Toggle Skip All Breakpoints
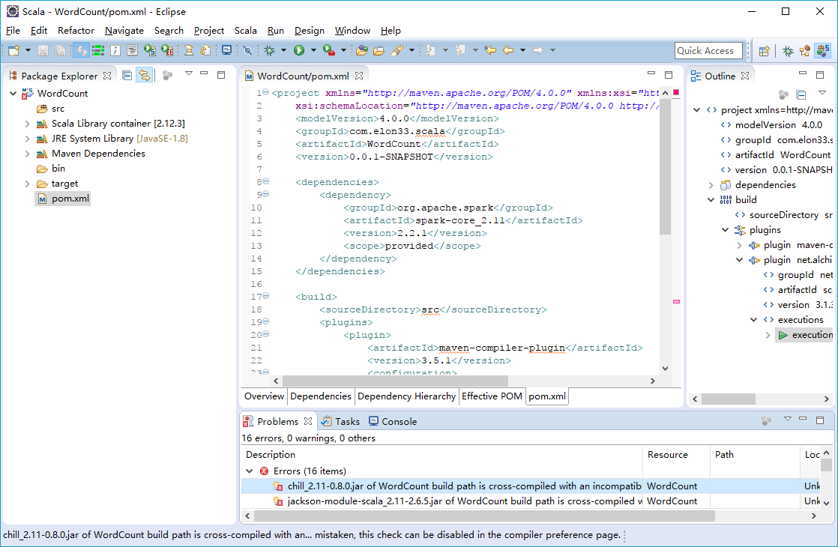Image resolution: width=838 pixels, height=547 pixels. pos(247,50)
